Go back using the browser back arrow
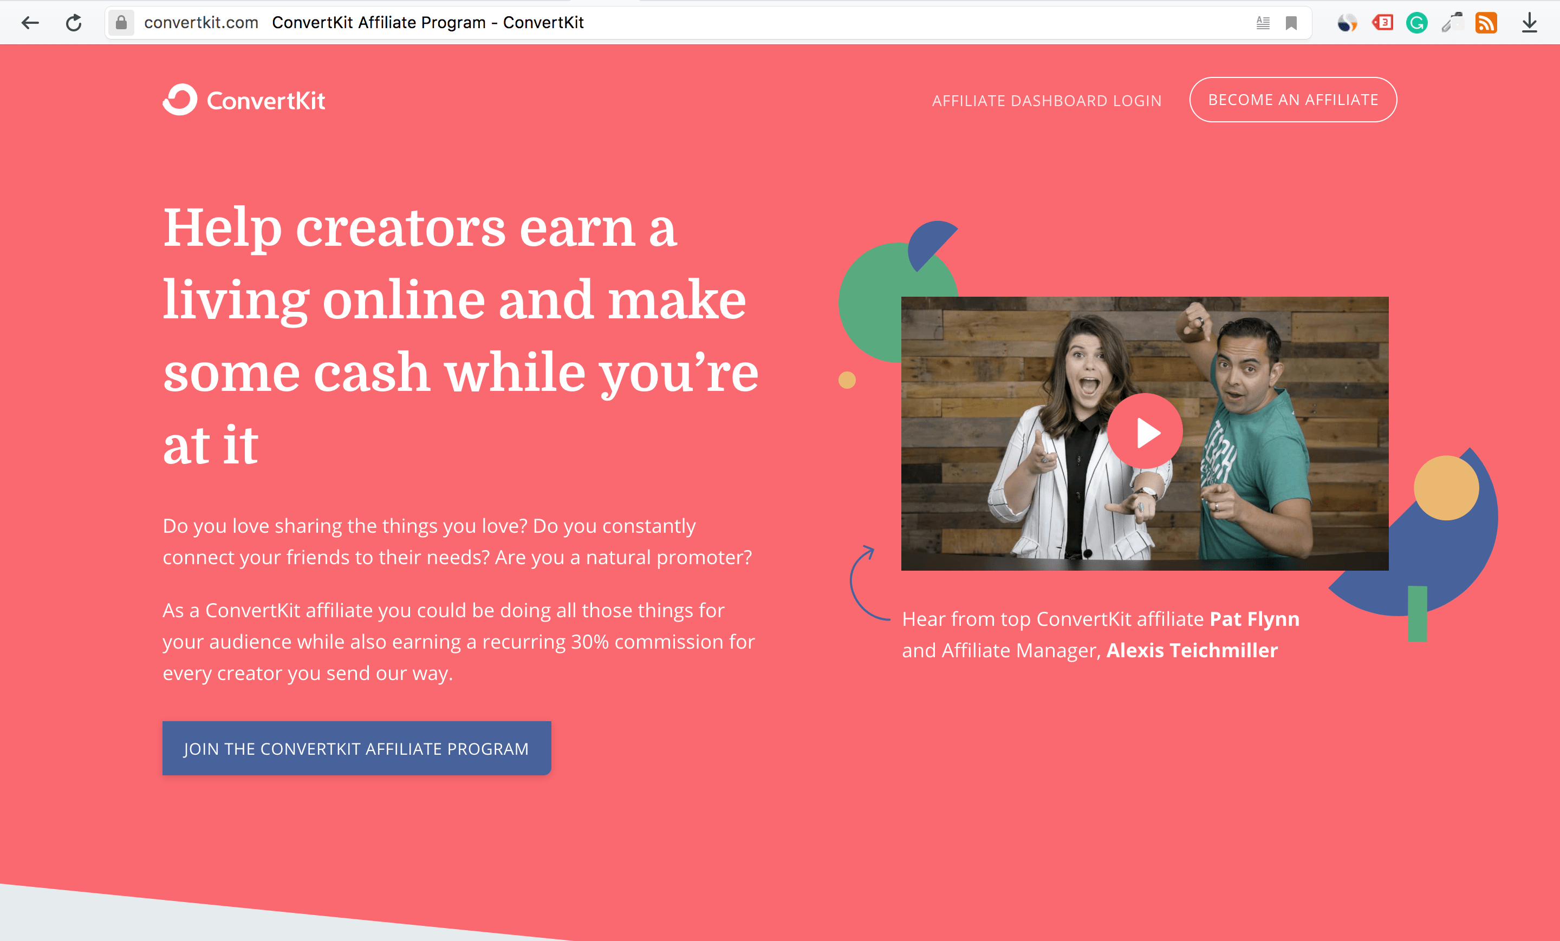The width and height of the screenshot is (1560, 941). point(30,23)
